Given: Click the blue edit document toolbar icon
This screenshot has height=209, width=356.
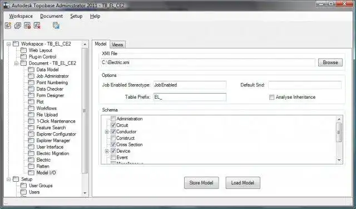Looking at the screenshot, I should pos(56,26).
